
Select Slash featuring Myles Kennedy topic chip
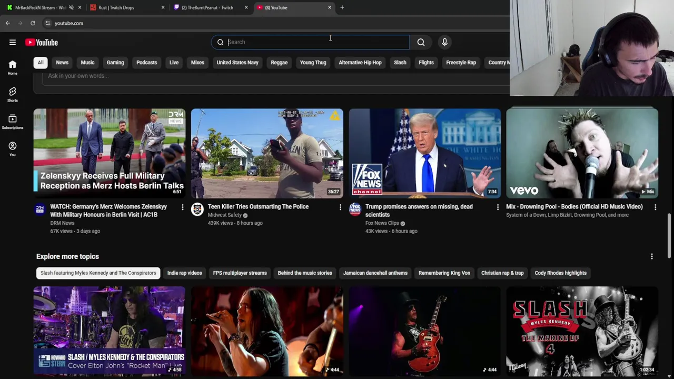[x=98, y=273]
